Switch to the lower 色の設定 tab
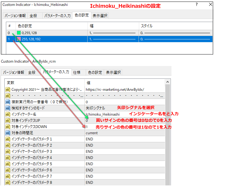233x186 pixels. [x=95, y=72]
